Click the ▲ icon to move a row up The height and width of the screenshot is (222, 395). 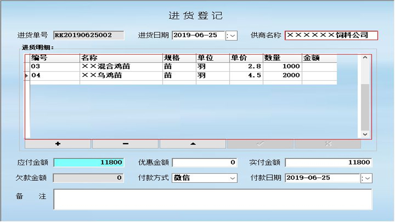pyautogui.click(x=193, y=144)
